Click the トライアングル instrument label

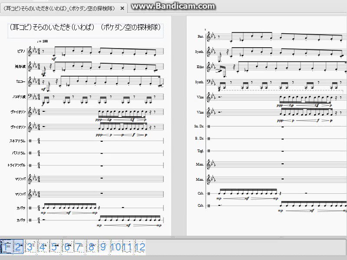[x=16, y=165]
